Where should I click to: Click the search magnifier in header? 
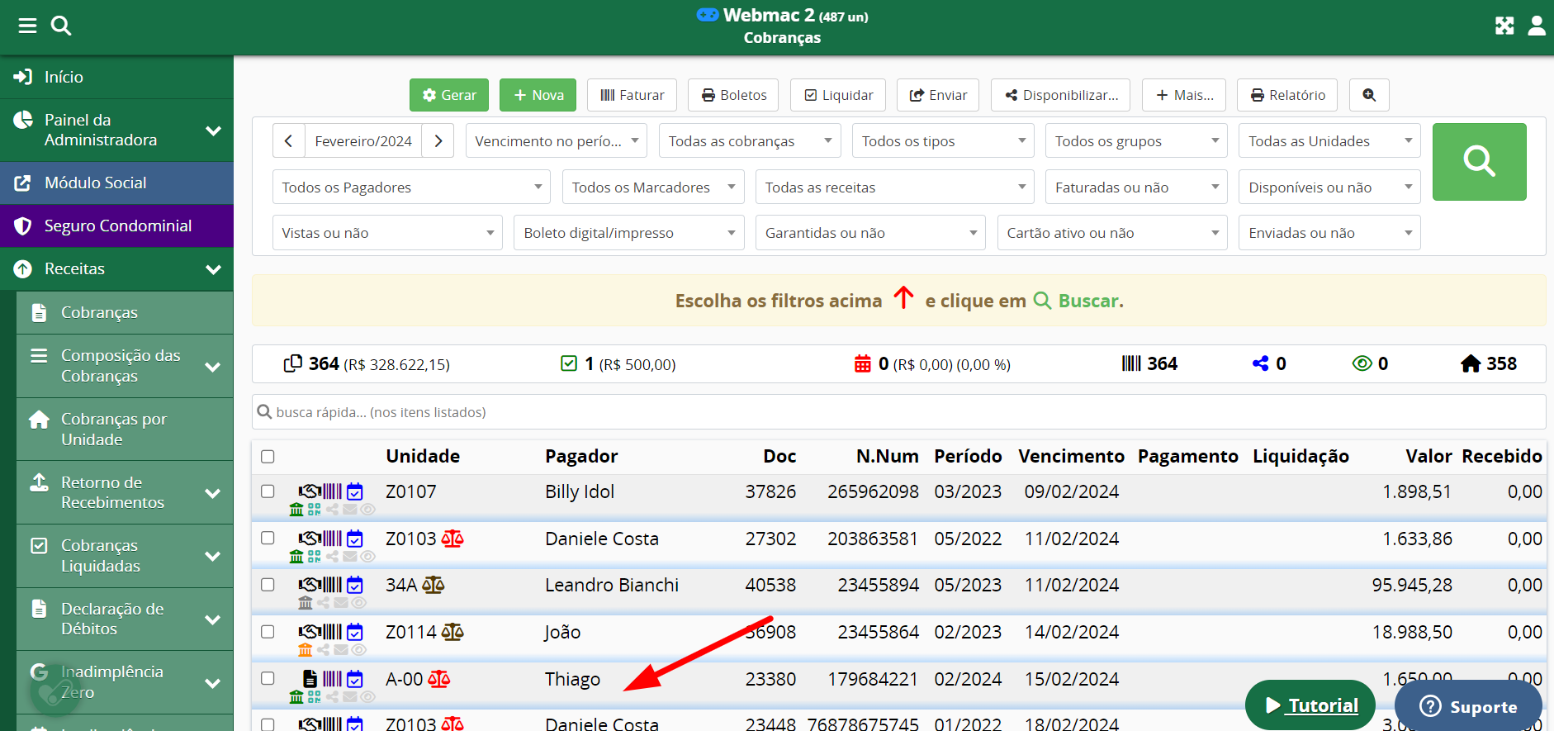[61, 26]
